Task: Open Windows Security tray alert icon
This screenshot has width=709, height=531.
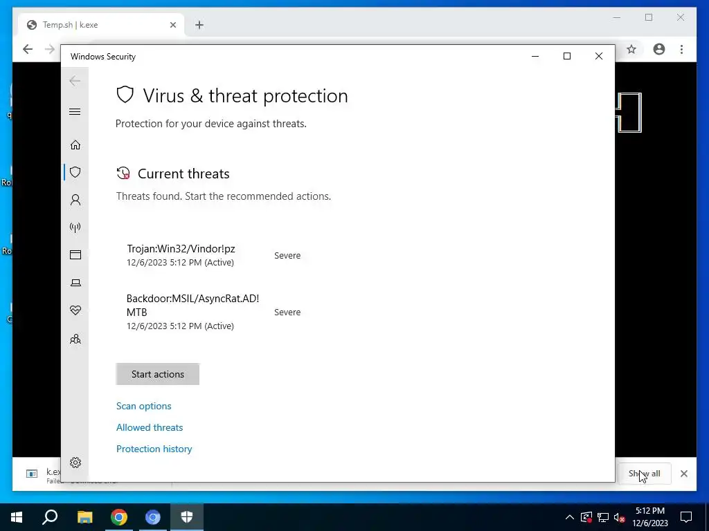Action: (586, 517)
